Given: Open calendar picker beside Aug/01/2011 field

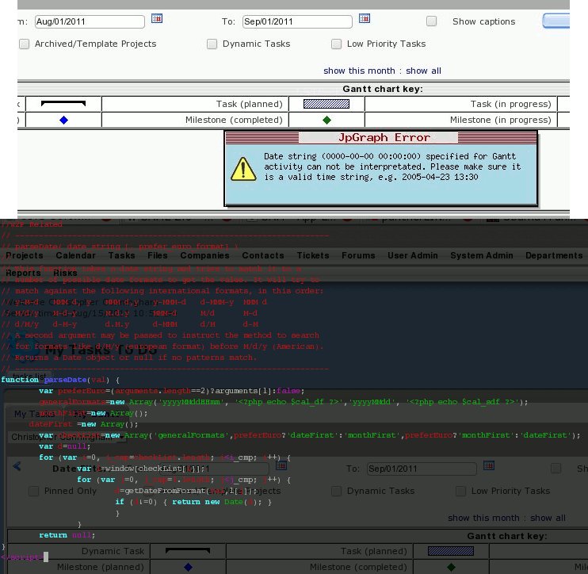Looking at the screenshot, I should (157, 18).
